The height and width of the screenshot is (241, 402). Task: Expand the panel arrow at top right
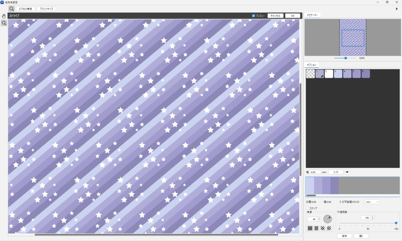(397, 9)
